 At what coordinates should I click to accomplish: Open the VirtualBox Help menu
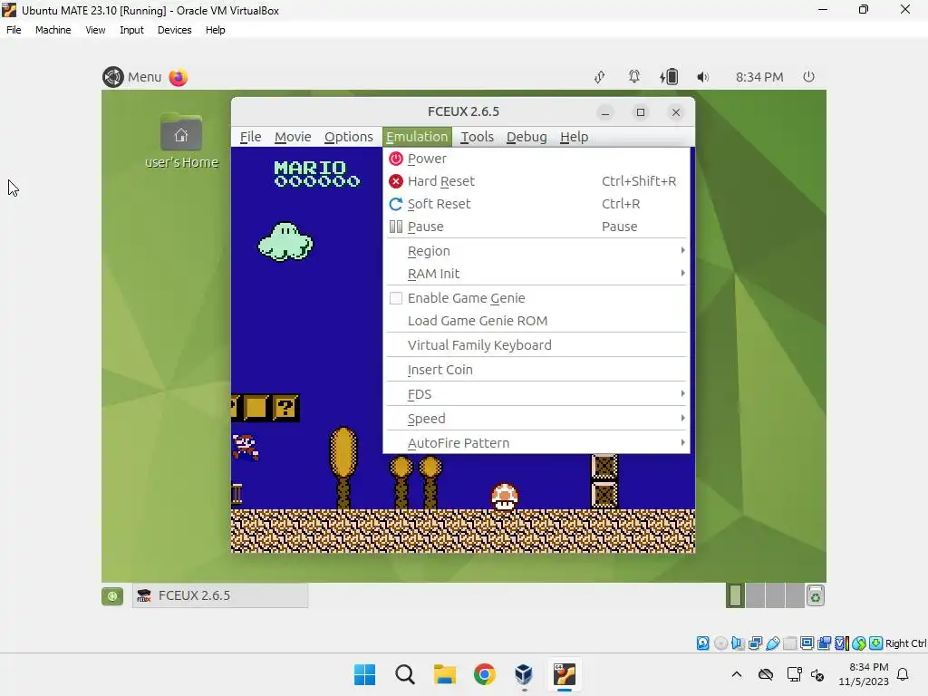coord(216,30)
